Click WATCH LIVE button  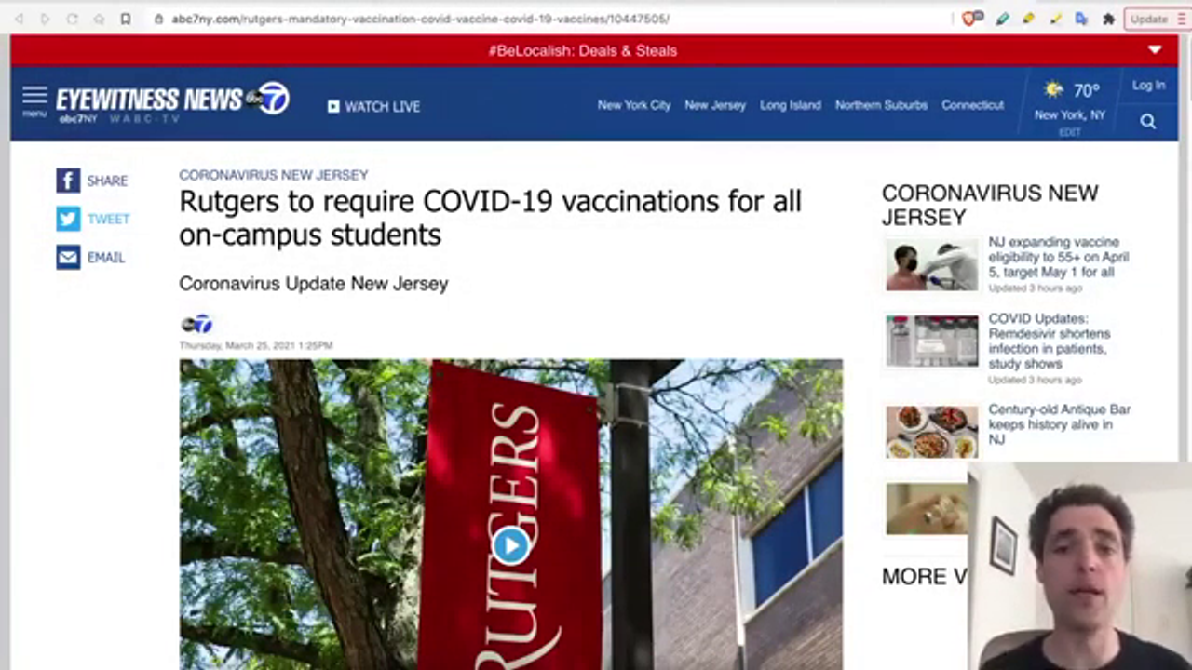tap(373, 107)
